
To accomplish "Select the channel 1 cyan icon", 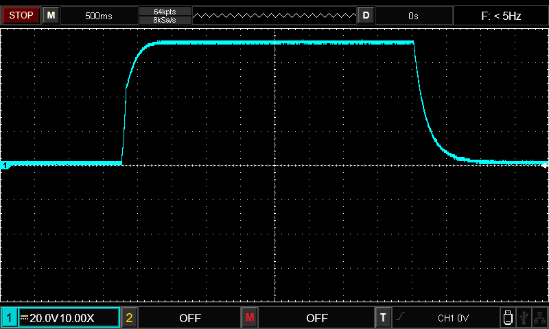I will tap(9, 318).
